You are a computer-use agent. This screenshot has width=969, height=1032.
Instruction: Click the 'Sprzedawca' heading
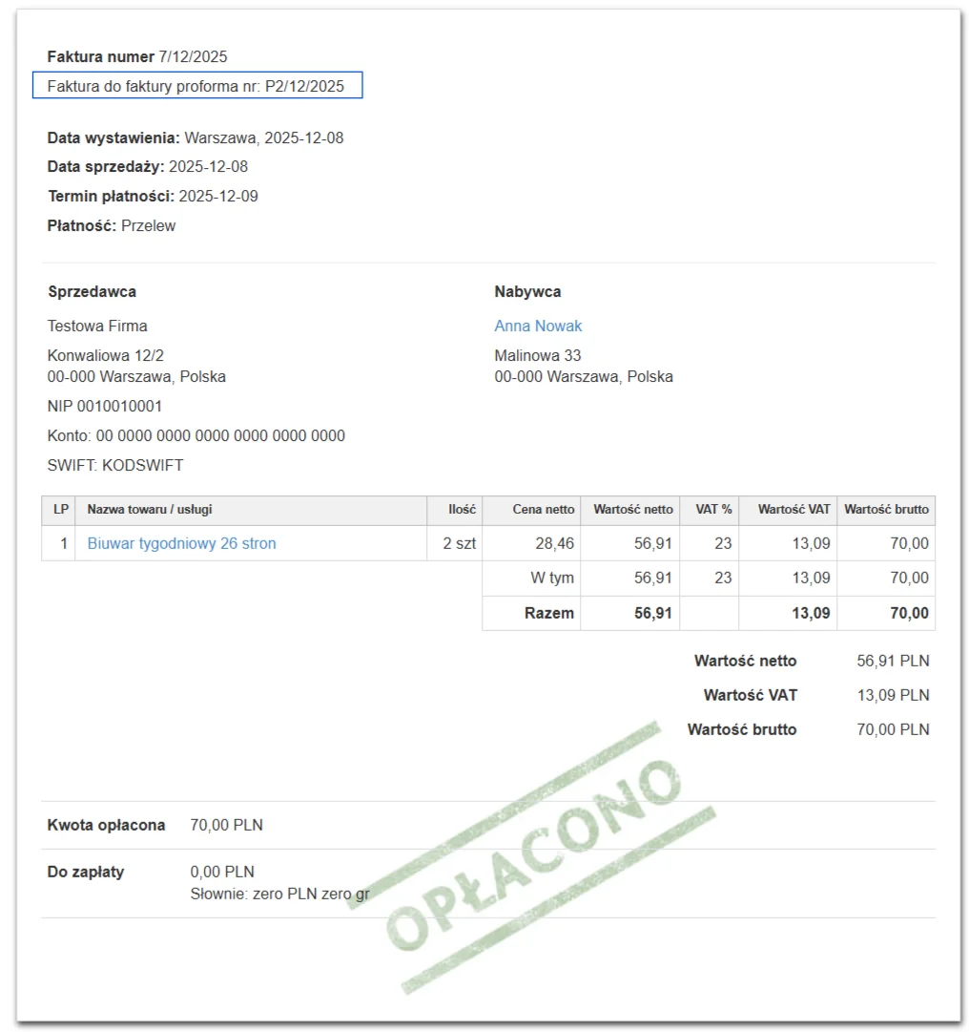tap(92, 291)
